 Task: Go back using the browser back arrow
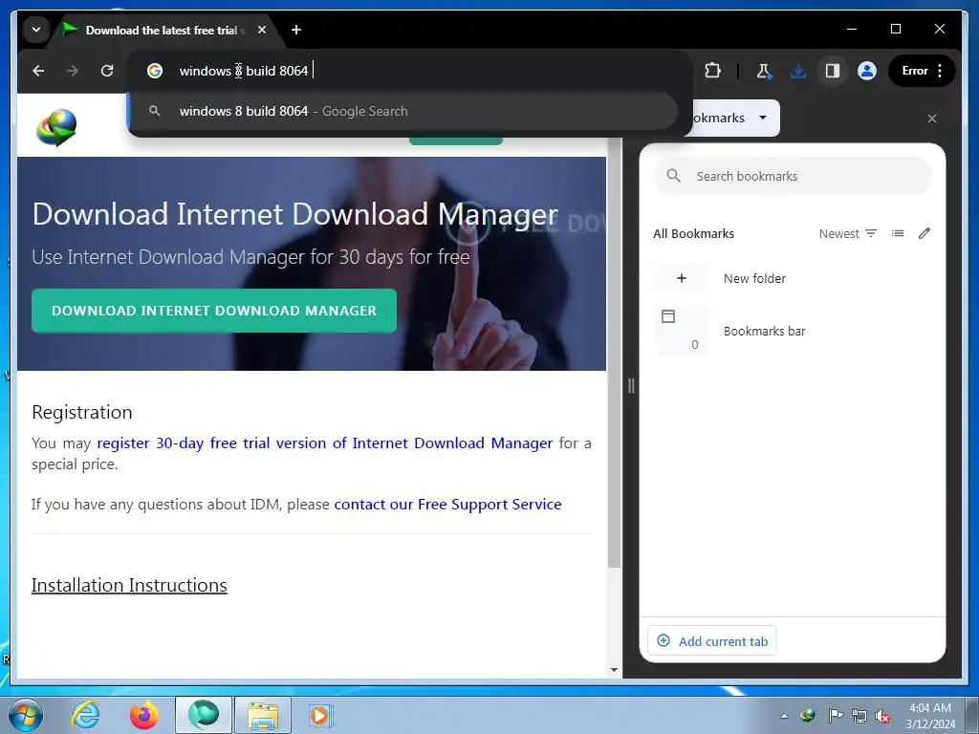(38, 71)
